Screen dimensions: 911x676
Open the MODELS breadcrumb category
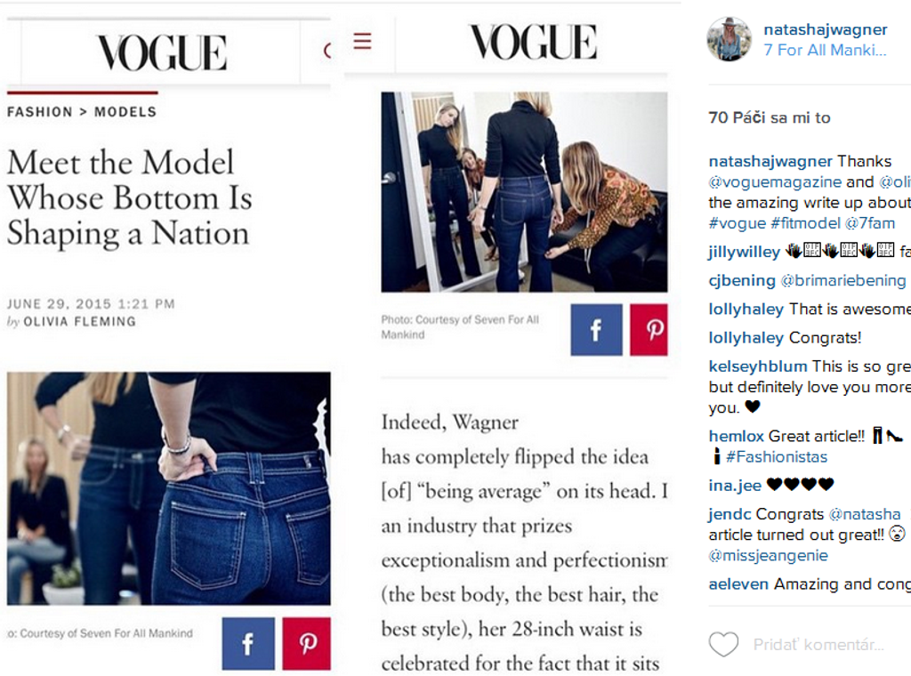pyautogui.click(x=125, y=111)
